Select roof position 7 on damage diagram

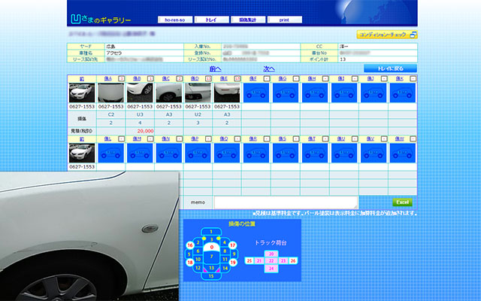tap(212, 257)
